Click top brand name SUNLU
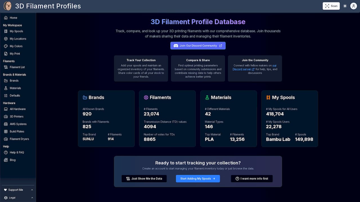Screen dimensions: 360x202 [x=88, y=139]
